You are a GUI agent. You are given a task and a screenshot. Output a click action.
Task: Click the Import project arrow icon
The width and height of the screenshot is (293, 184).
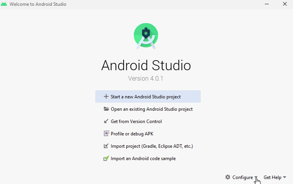click(106, 146)
